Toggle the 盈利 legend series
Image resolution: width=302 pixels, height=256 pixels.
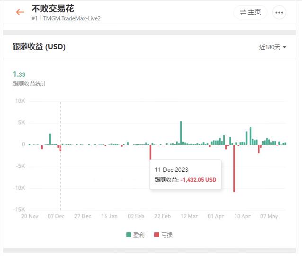point(135,235)
